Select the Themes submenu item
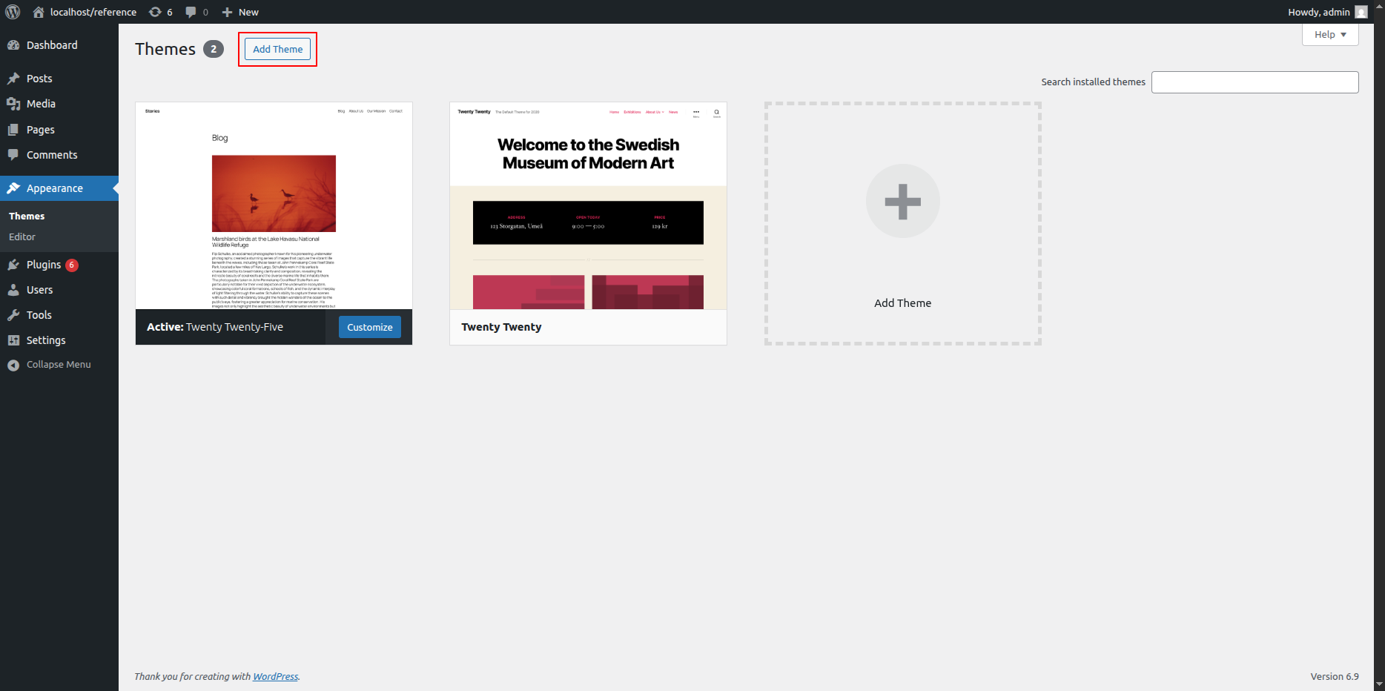The image size is (1385, 691). [27, 216]
